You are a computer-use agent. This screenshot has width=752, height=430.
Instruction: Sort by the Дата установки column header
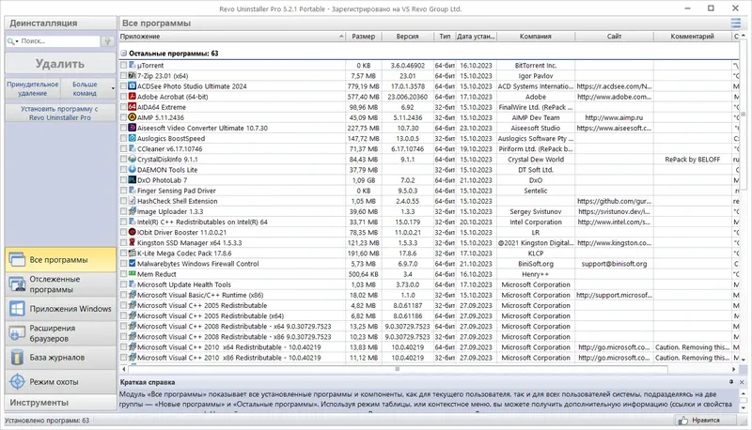pyautogui.click(x=476, y=37)
